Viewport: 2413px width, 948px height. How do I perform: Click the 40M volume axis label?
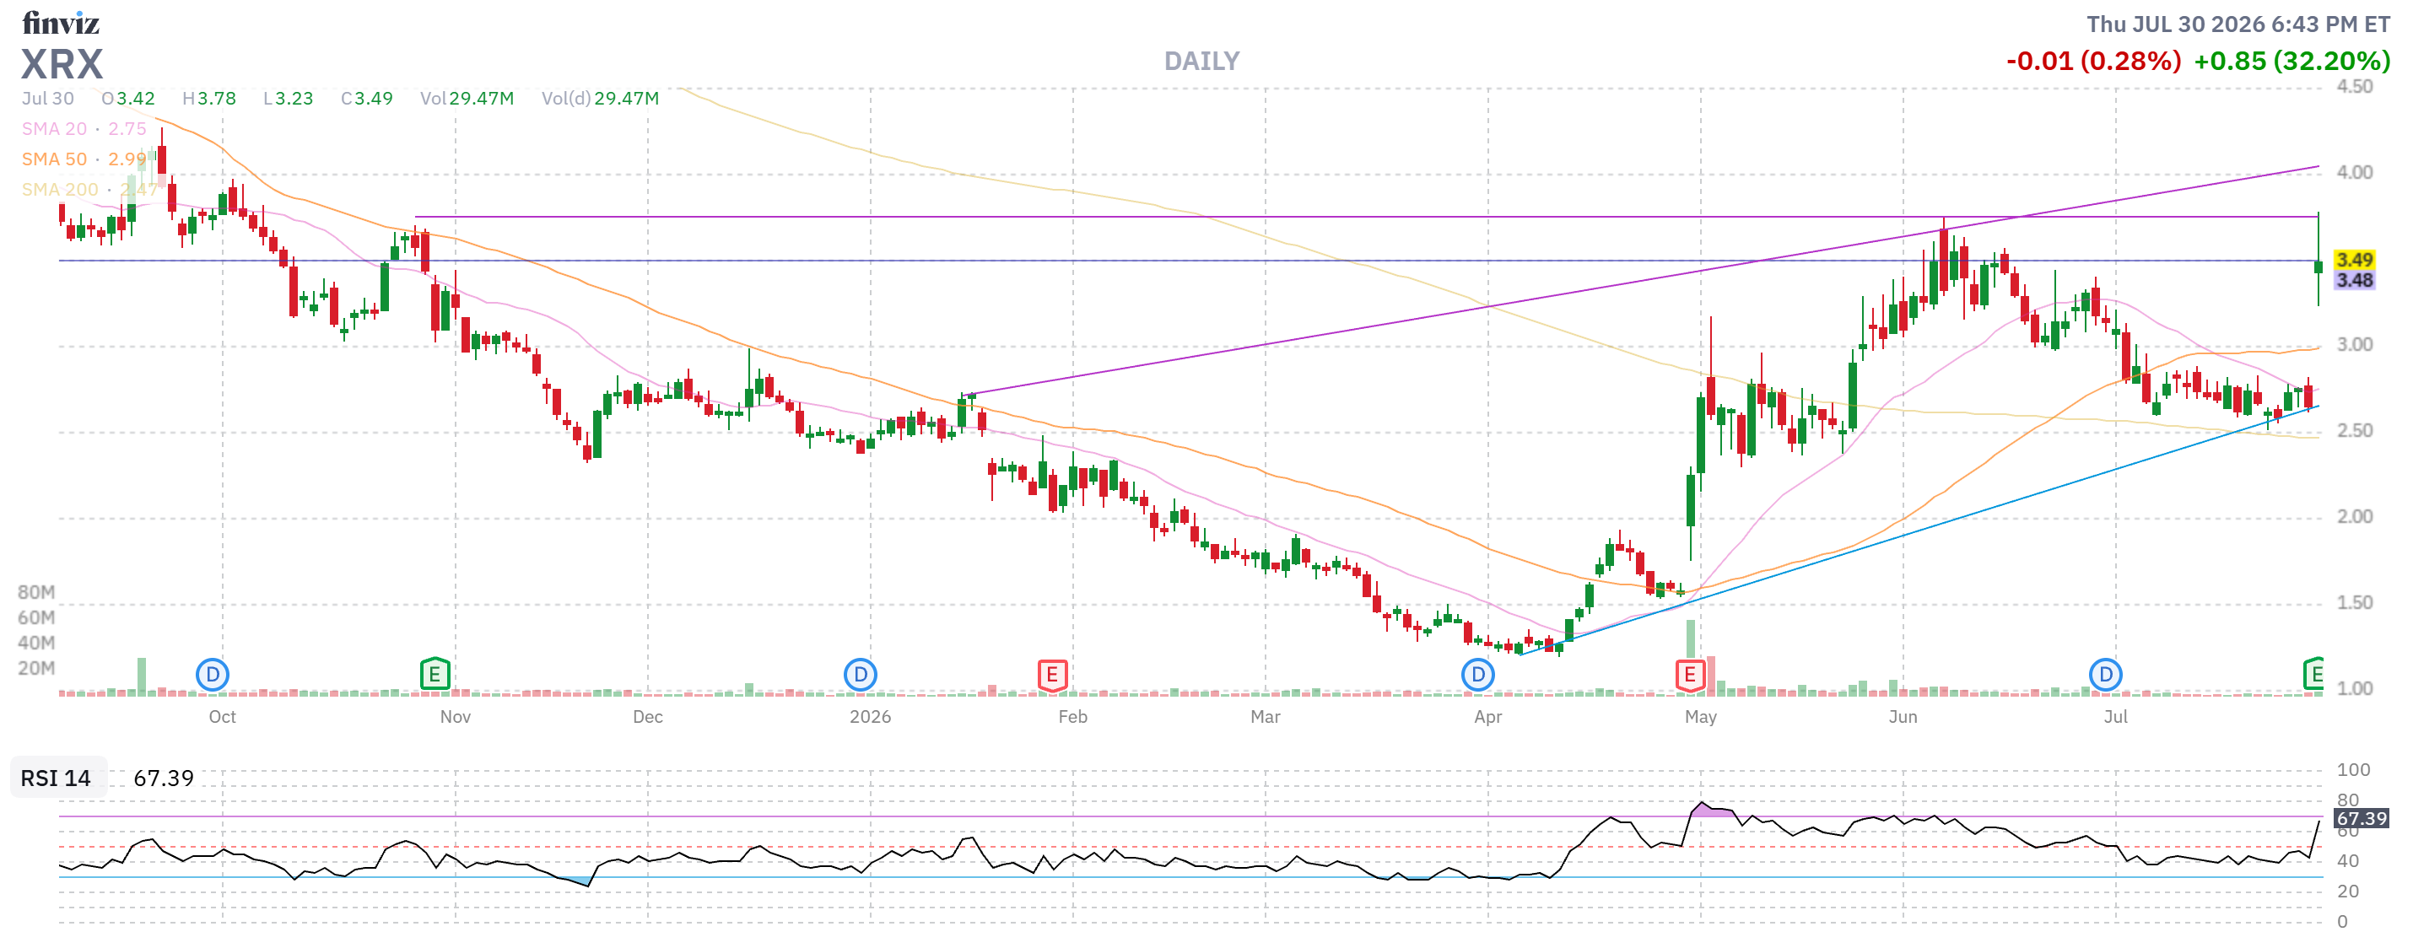coord(36,643)
